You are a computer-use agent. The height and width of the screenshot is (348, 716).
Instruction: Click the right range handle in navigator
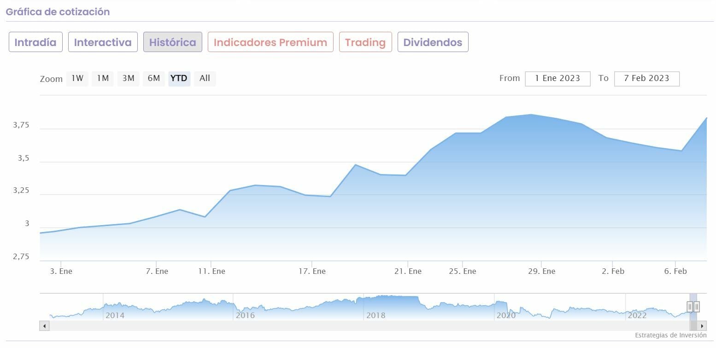pos(697,307)
